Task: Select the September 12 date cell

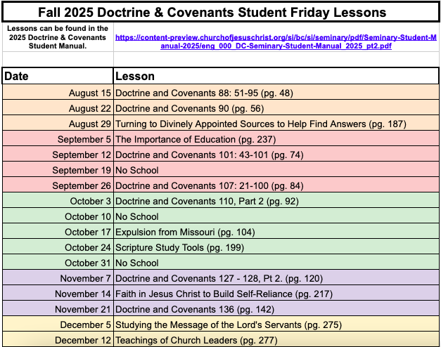Action: click(58, 155)
